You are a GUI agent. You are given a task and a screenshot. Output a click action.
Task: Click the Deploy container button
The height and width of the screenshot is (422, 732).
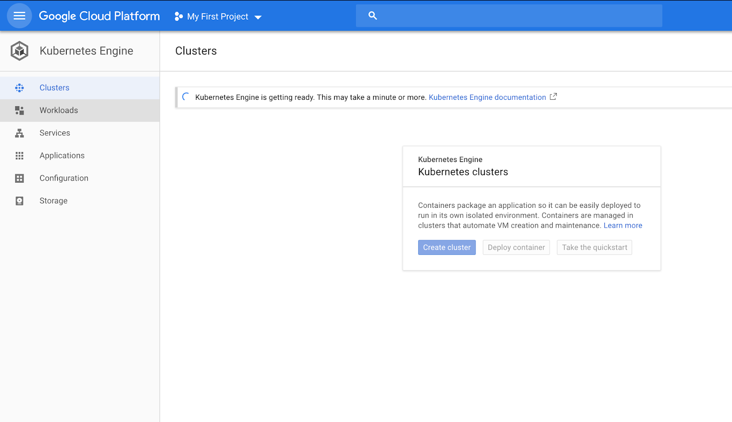tap(517, 248)
